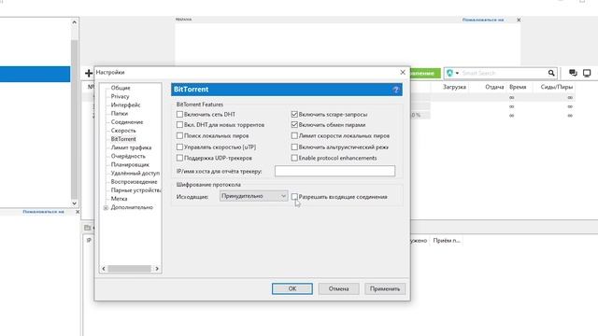
Task: Toggle the uTP bandwidth management checkbox
Action: pos(179,147)
